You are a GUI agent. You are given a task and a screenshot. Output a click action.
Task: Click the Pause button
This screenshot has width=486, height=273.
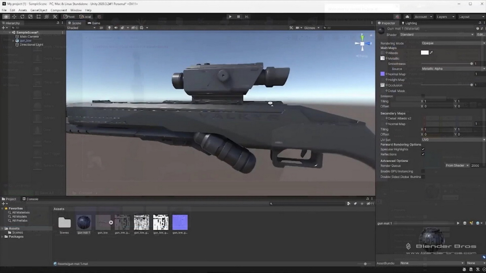click(x=238, y=17)
